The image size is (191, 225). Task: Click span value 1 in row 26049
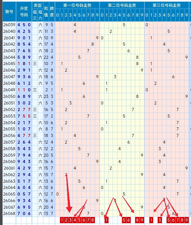[52, 90]
